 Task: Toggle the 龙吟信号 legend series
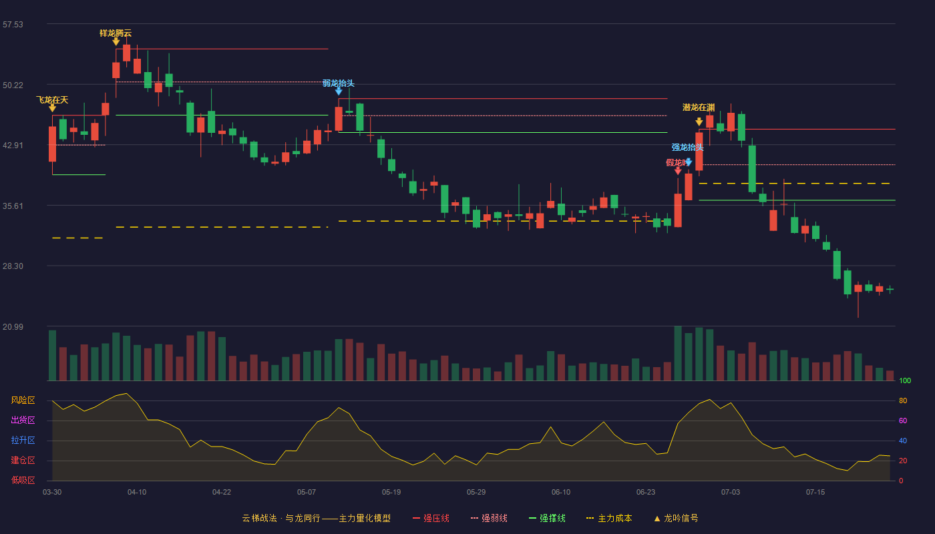[675, 518]
